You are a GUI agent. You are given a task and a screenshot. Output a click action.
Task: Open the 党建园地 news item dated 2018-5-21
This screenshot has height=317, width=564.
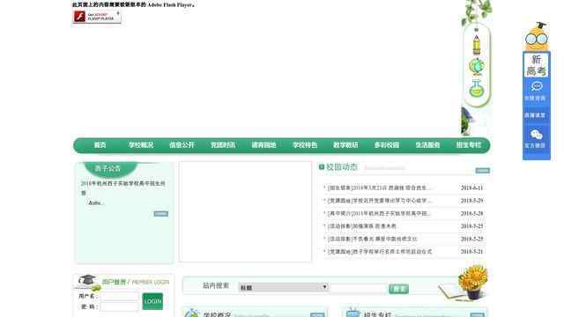[x=380, y=252]
